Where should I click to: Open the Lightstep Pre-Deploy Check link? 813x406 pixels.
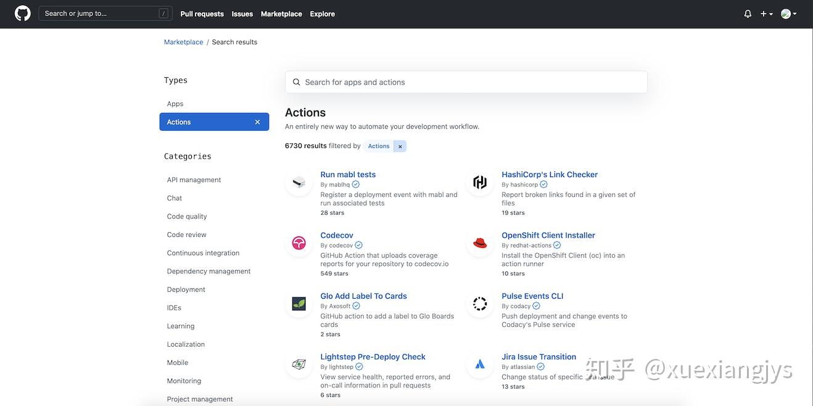point(373,357)
